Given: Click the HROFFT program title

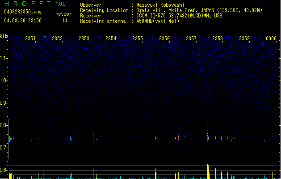Looking at the screenshot, I should [28, 4].
